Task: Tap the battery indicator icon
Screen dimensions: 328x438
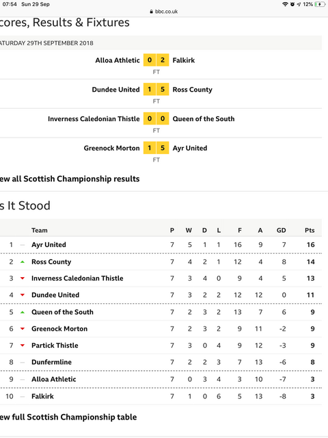Action: click(319, 4)
